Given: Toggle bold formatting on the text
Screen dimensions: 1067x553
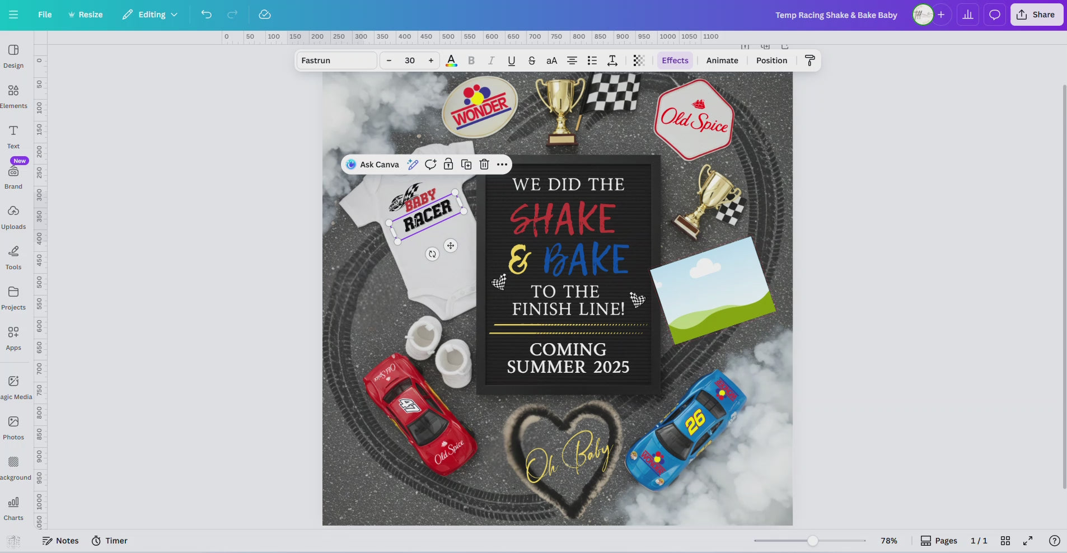Looking at the screenshot, I should click(x=471, y=60).
